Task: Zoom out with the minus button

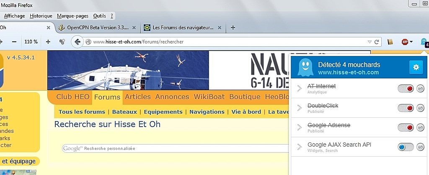Action: tap(14, 42)
